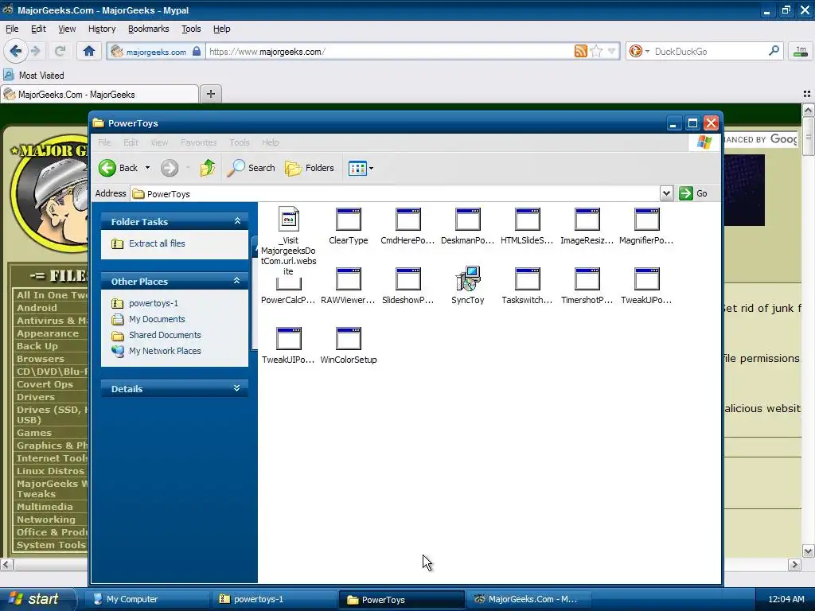Expand the Address bar dropdown arrow
815x611 pixels.
pyautogui.click(x=666, y=193)
